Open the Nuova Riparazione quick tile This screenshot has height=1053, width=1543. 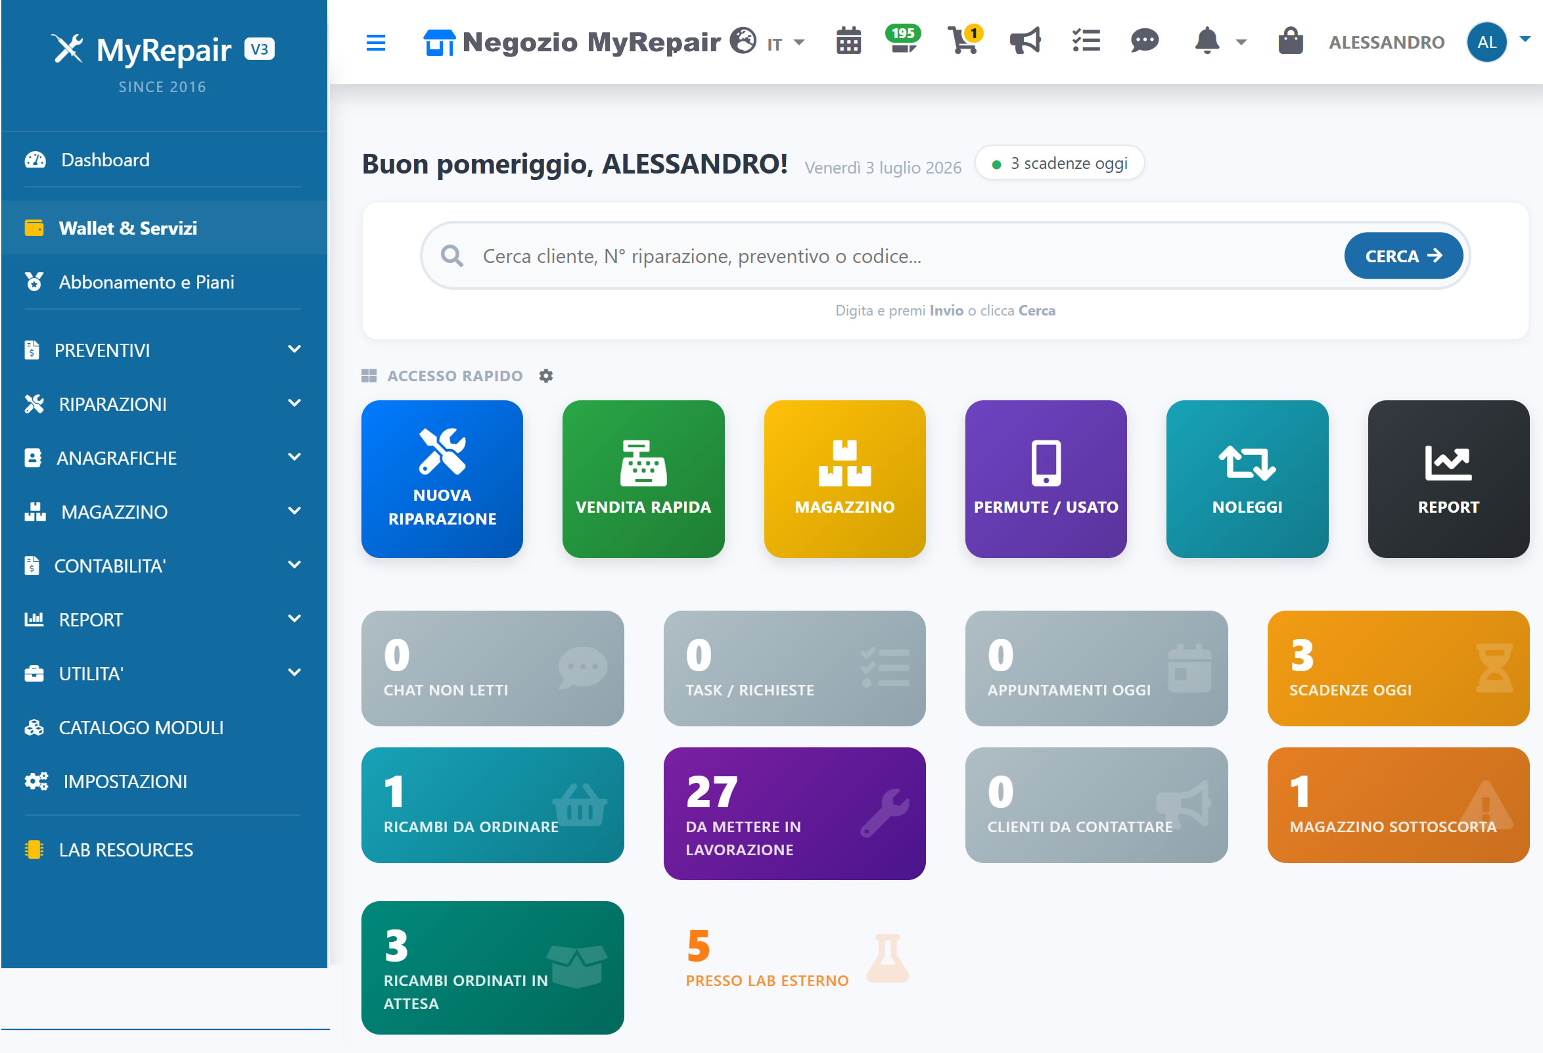(442, 479)
